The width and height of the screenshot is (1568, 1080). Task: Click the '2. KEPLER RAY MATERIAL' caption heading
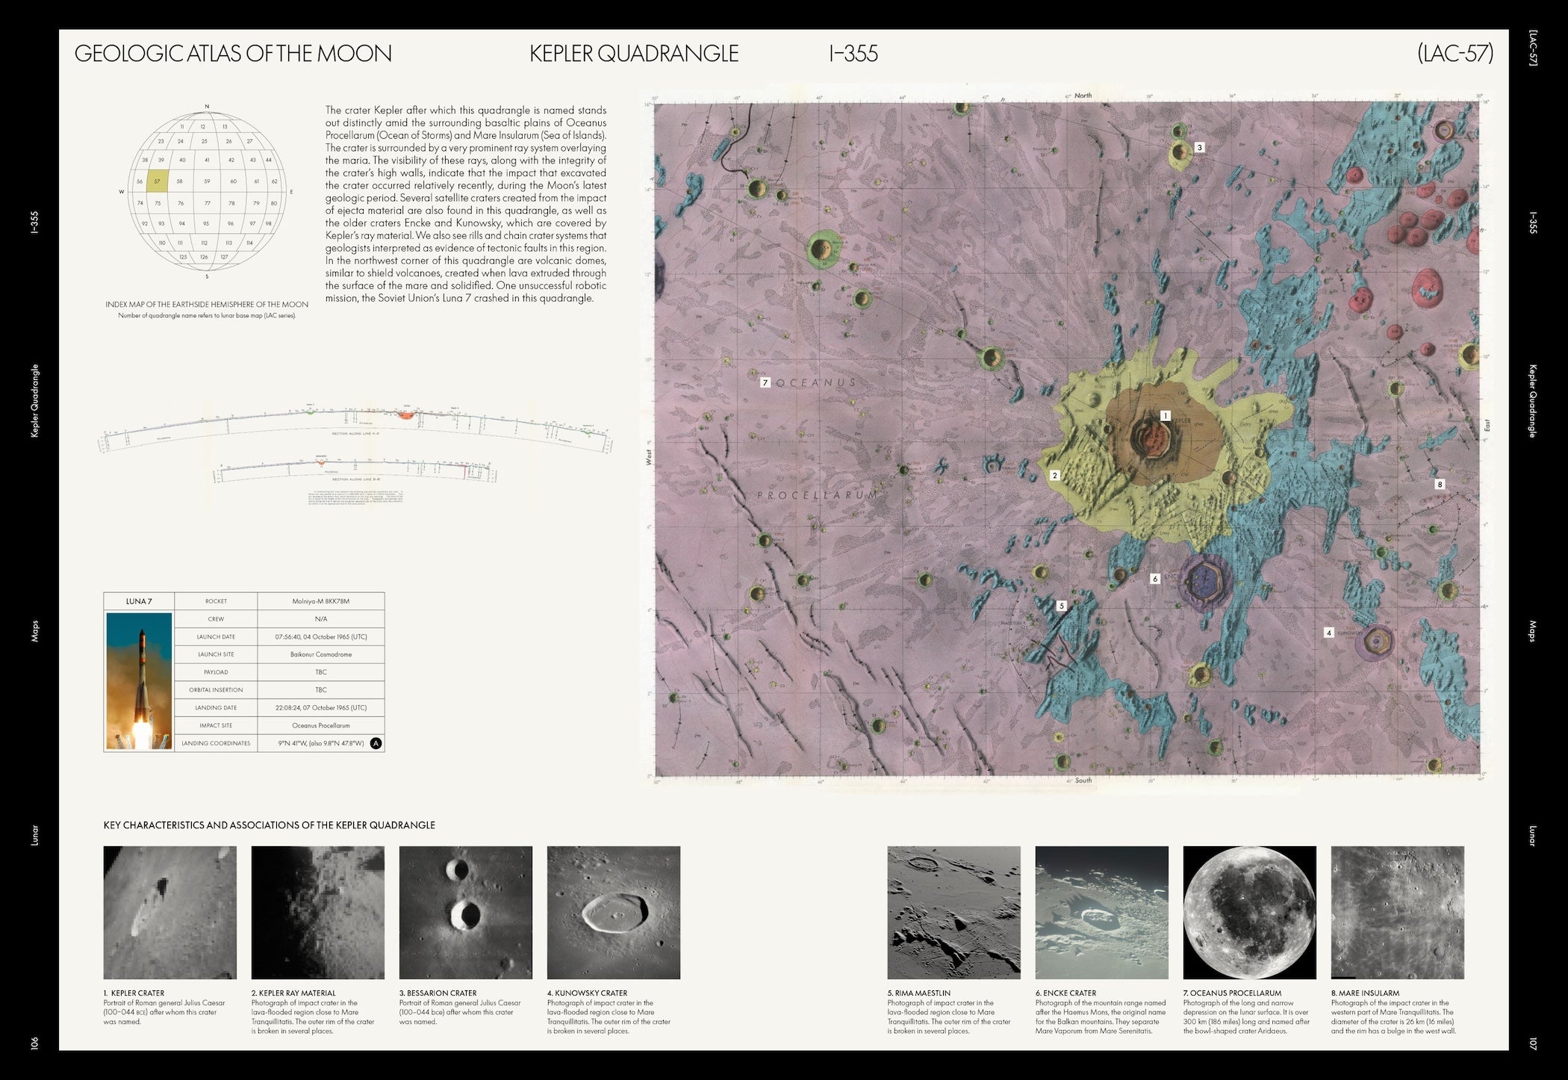coord(293,993)
